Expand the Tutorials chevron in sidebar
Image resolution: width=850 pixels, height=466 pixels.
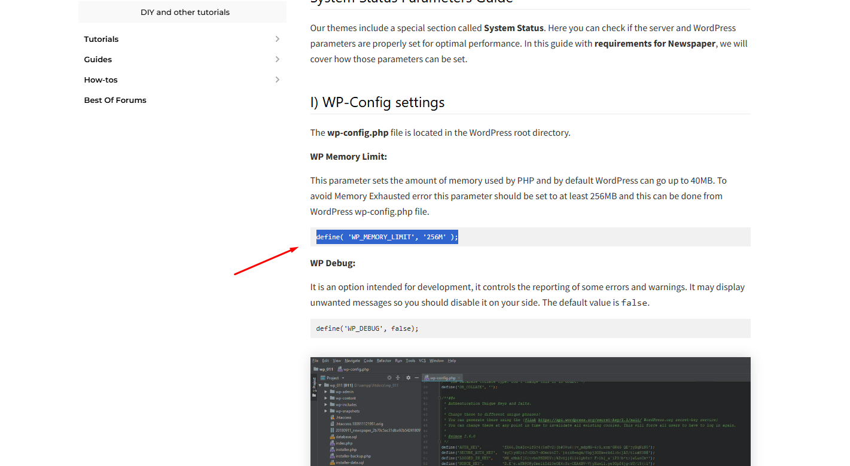click(277, 39)
